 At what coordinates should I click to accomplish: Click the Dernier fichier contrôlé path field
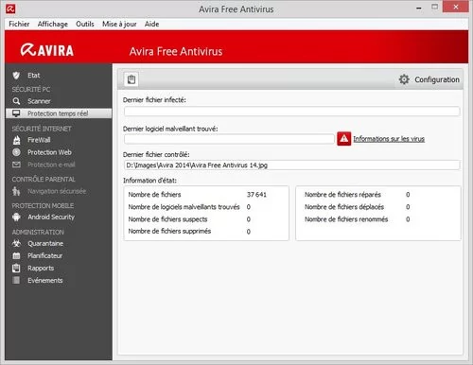coord(291,165)
